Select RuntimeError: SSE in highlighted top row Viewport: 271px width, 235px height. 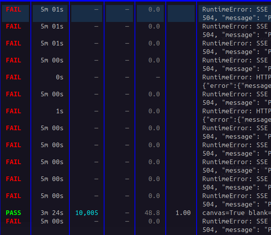[x=235, y=9]
